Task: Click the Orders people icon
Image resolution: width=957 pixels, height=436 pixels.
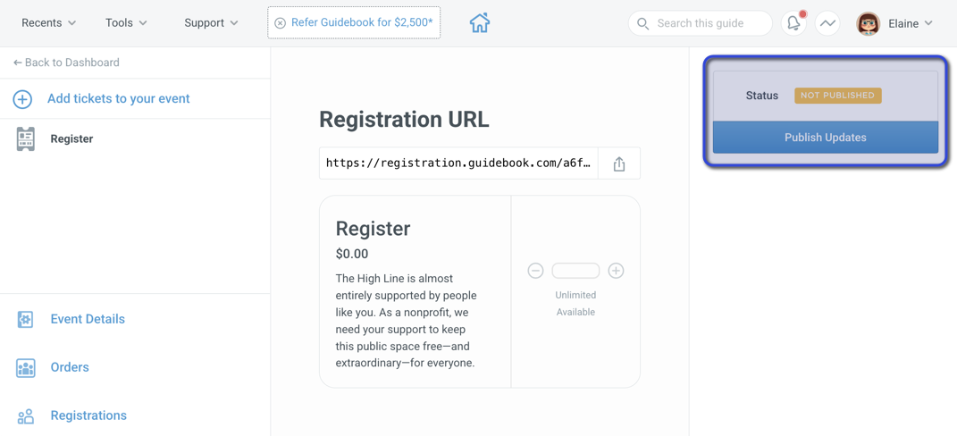Action: click(x=26, y=367)
